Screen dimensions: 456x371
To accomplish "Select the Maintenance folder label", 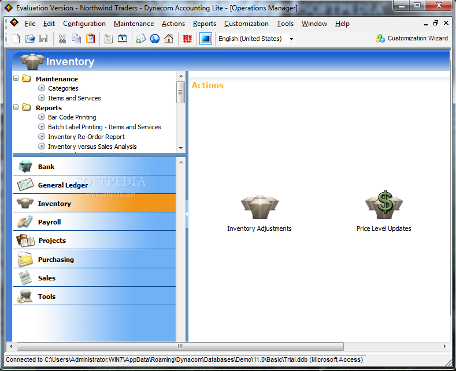I will pyautogui.click(x=57, y=79).
